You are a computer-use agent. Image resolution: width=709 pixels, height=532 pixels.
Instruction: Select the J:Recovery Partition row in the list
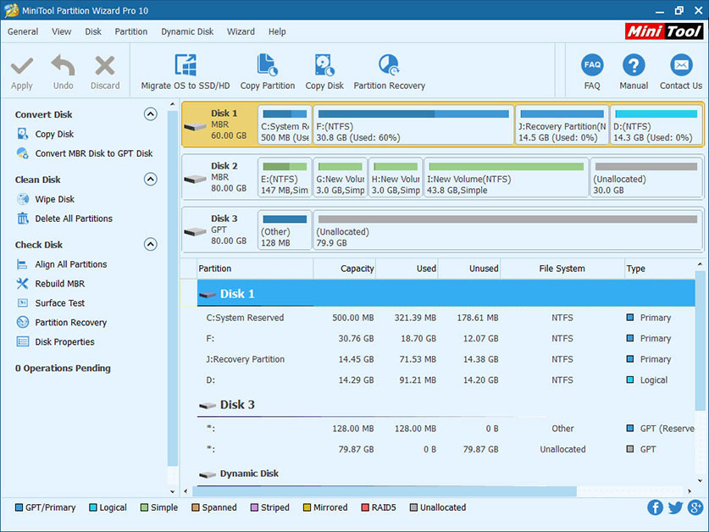click(x=245, y=359)
